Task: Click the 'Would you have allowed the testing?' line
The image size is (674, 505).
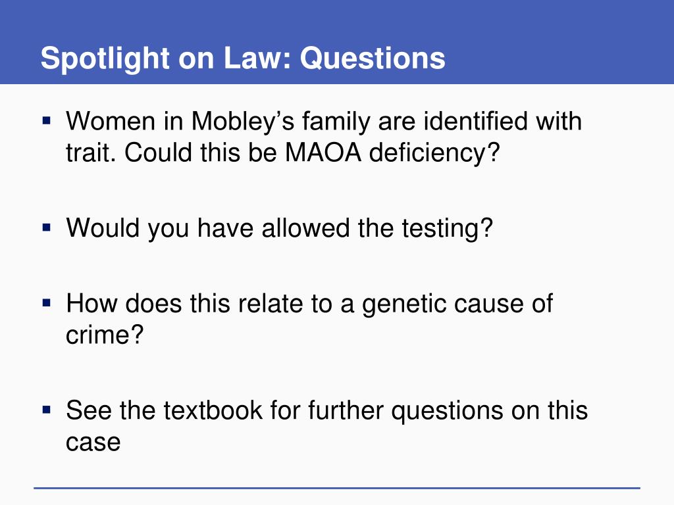Action: point(279,228)
